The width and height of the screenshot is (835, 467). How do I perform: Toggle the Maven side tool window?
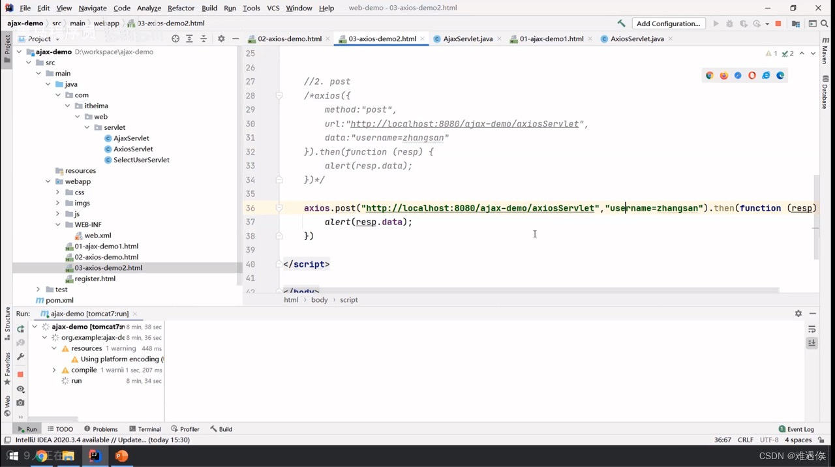click(x=826, y=51)
